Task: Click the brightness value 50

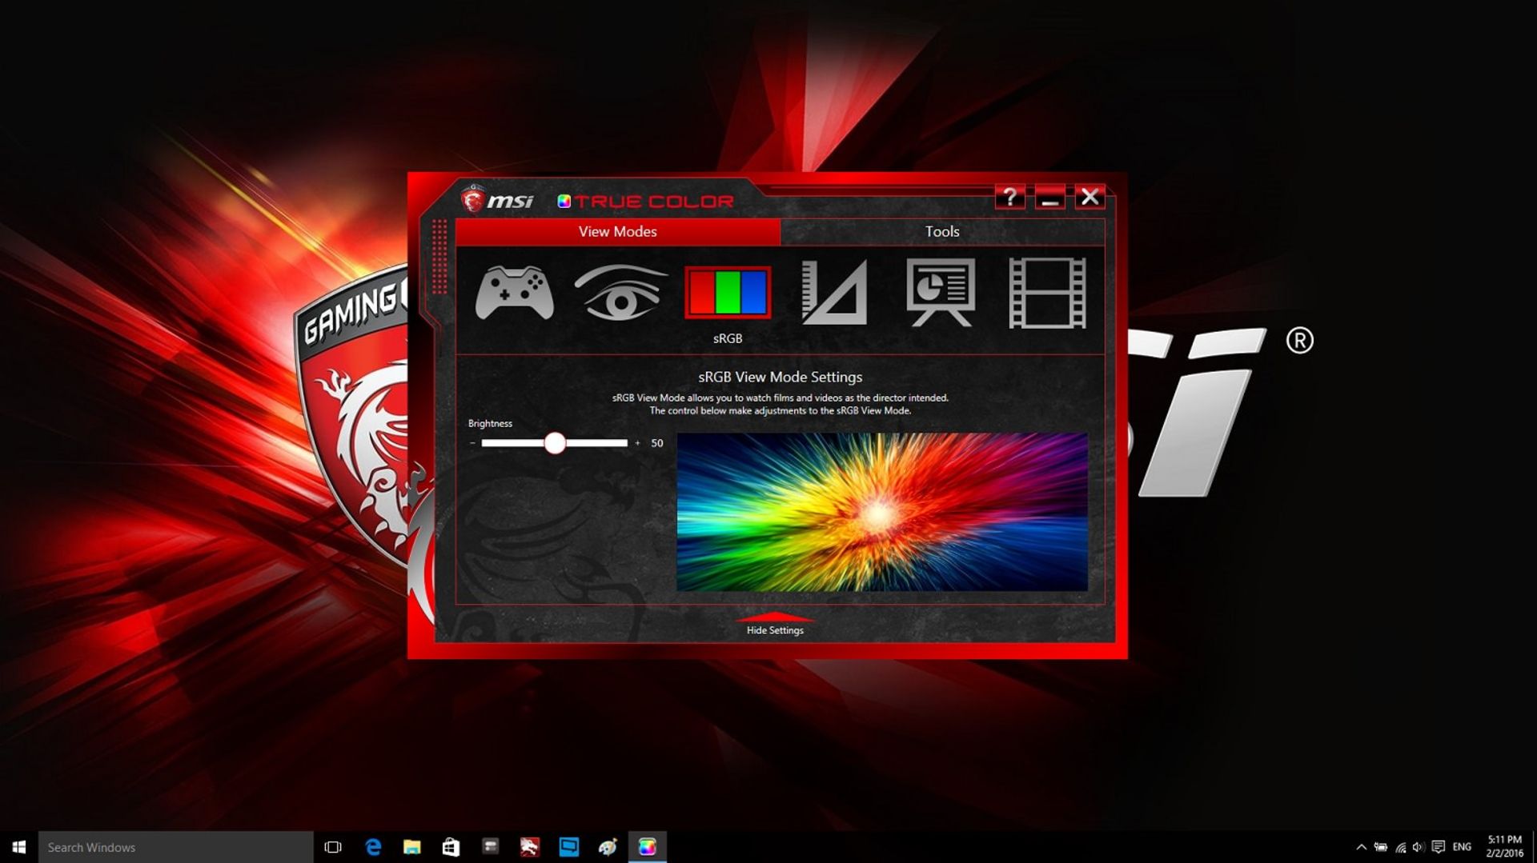Action: [x=657, y=443]
